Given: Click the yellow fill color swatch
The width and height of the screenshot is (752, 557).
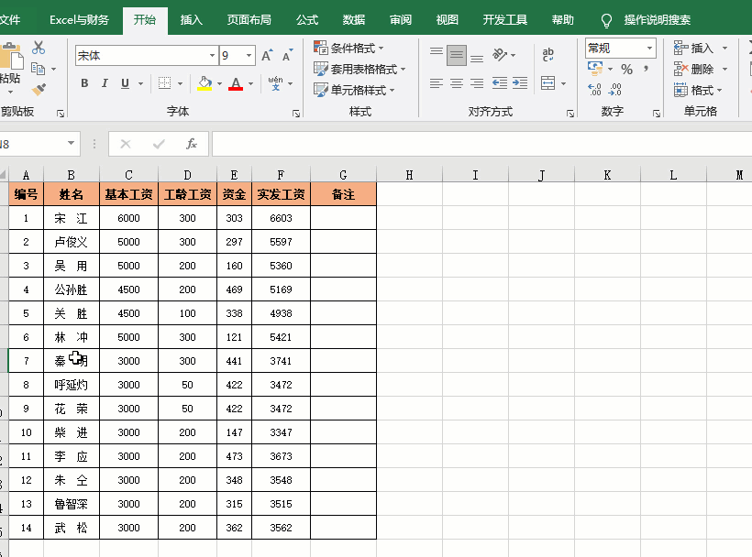Looking at the screenshot, I should point(205,83).
